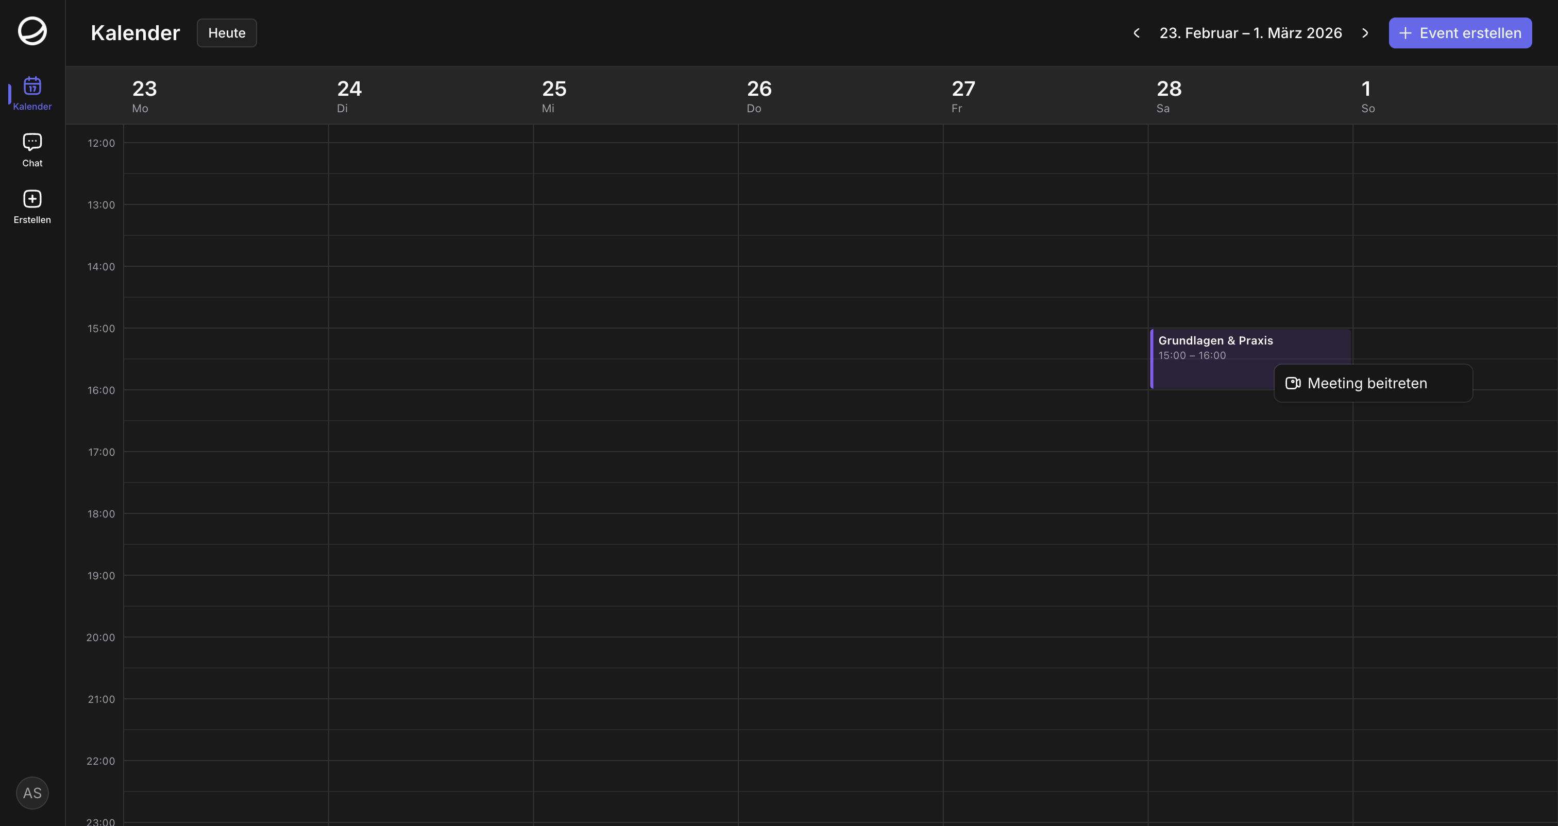Select Thursday 26 day header
The height and width of the screenshot is (826, 1558).
pyautogui.click(x=759, y=96)
